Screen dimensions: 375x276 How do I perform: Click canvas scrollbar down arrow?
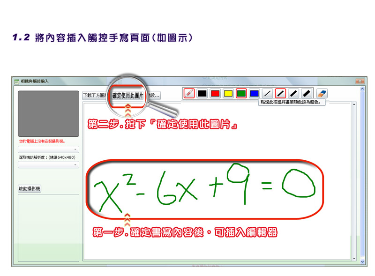[x=354, y=258]
